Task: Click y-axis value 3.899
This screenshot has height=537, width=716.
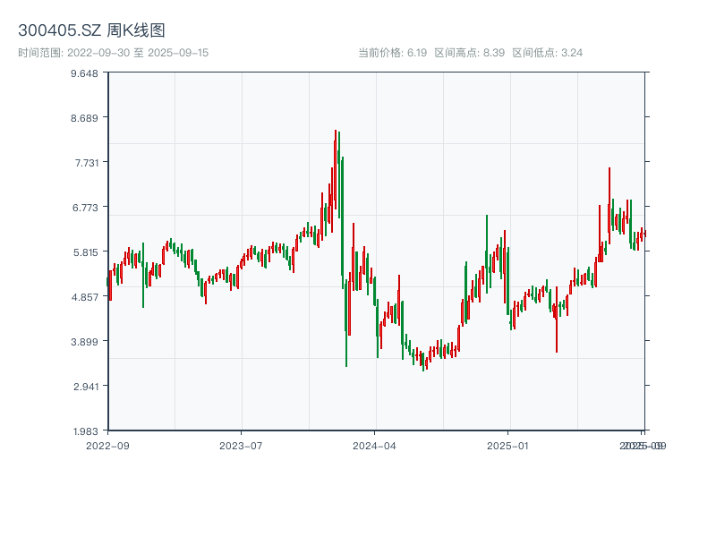Action: click(84, 342)
